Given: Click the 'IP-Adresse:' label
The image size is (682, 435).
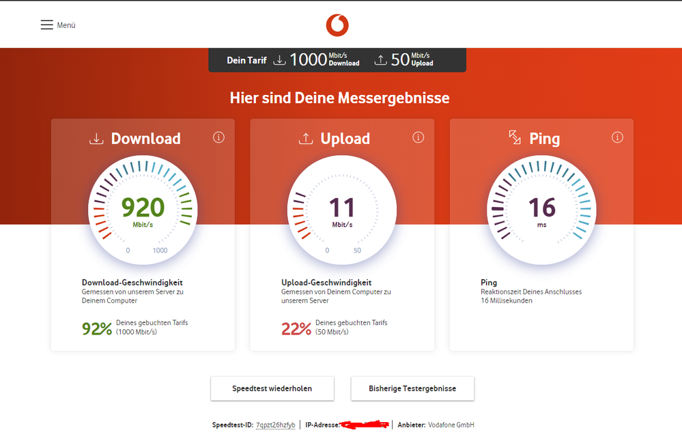Looking at the screenshot, I should [x=322, y=425].
